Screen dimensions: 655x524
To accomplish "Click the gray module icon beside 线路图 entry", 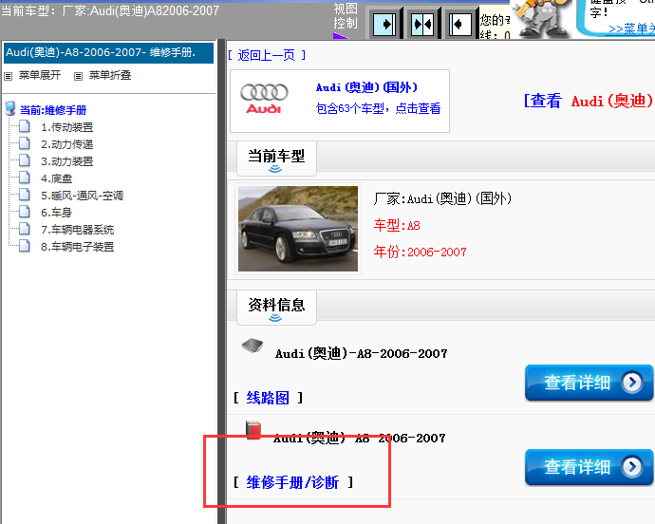I will click(x=253, y=346).
